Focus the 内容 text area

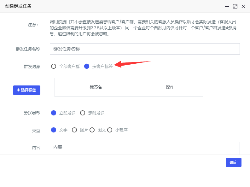coord(145,148)
